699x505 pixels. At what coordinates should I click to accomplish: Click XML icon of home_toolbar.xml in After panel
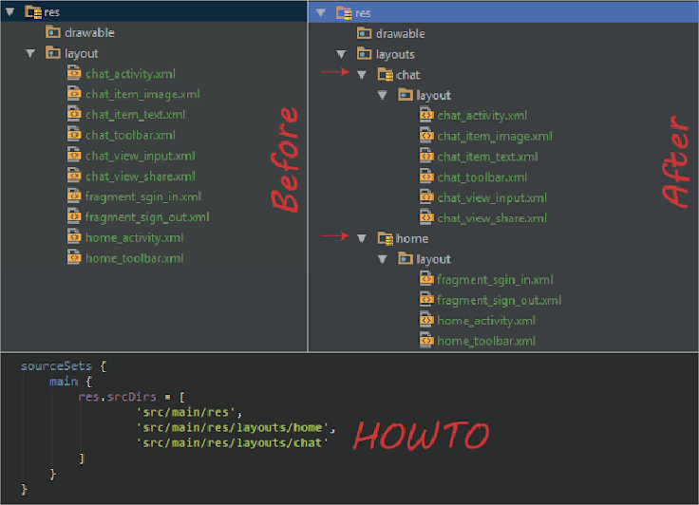click(x=426, y=340)
